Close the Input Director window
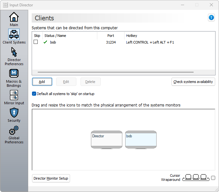 (211, 5)
